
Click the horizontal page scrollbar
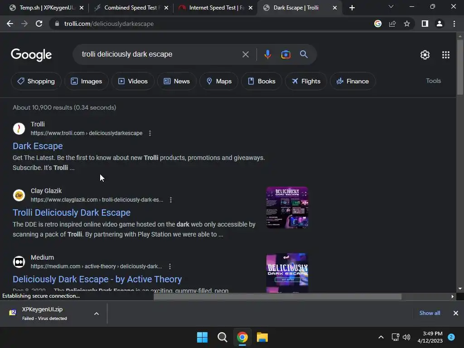click(x=278, y=296)
